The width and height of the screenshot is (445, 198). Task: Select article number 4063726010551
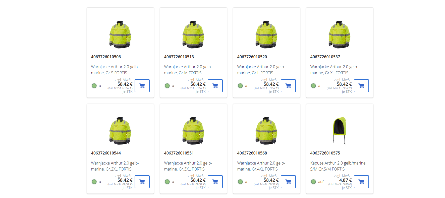(x=179, y=153)
